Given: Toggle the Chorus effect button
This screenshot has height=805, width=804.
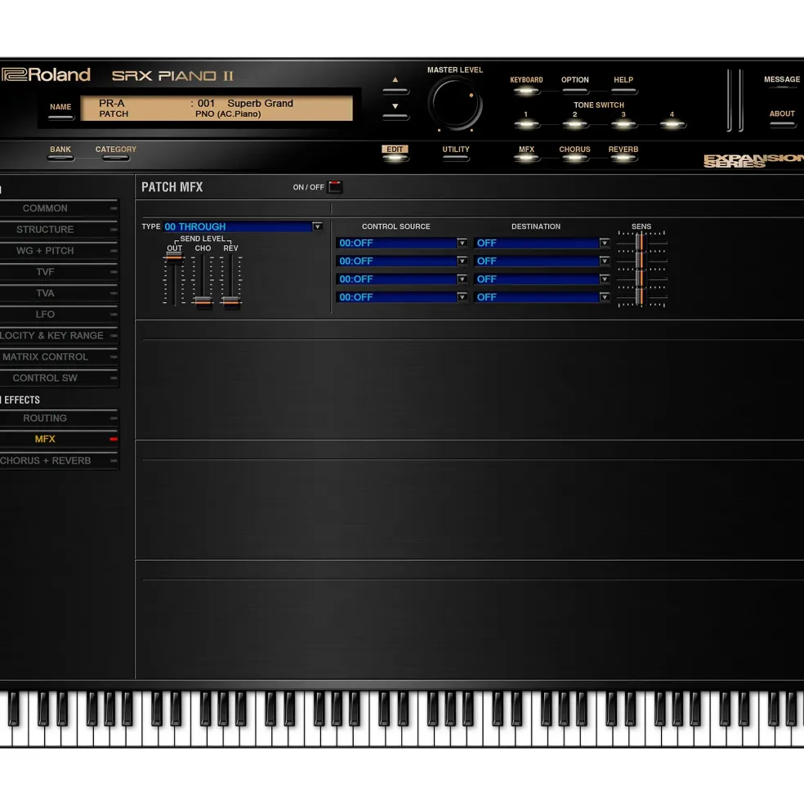Looking at the screenshot, I should click(x=574, y=158).
